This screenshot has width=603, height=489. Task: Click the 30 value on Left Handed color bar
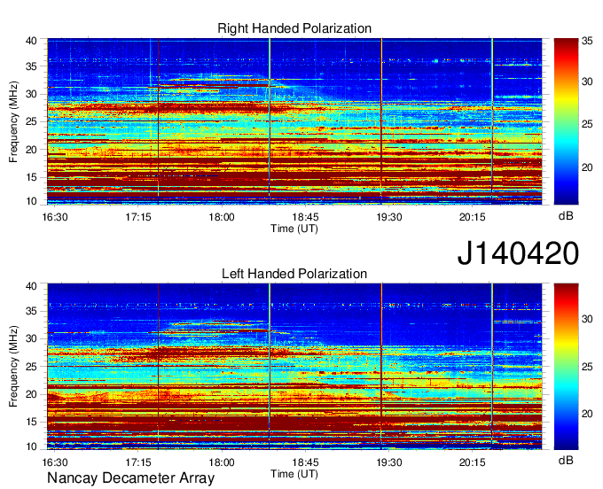587,319
